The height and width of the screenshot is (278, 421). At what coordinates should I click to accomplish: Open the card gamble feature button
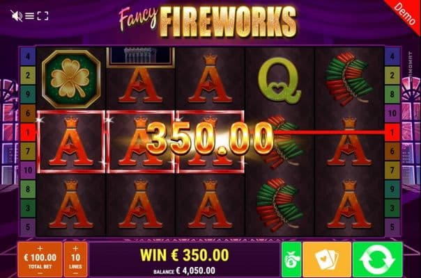click(x=327, y=259)
